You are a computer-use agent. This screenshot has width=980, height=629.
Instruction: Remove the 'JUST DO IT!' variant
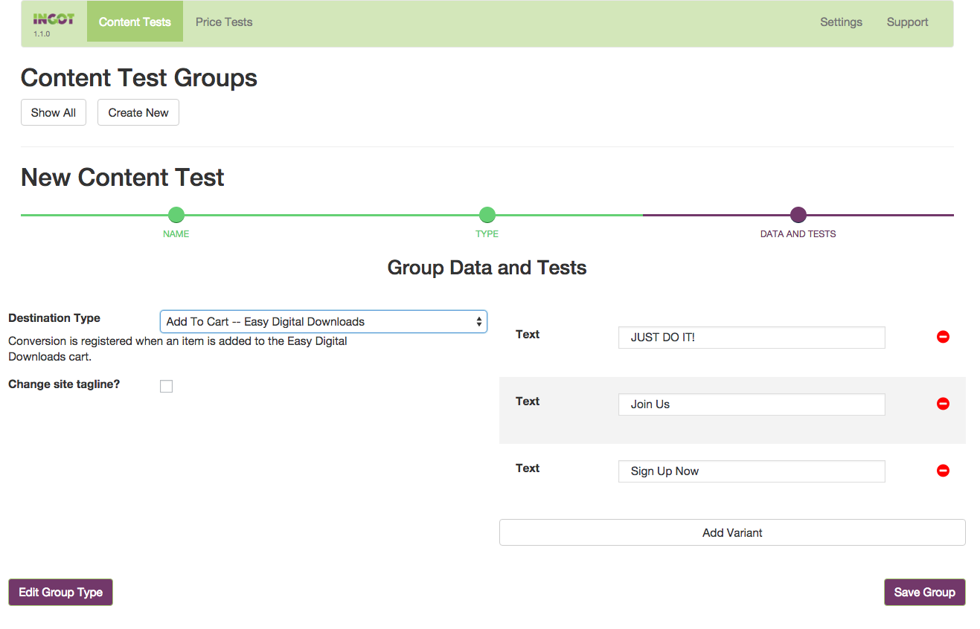[x=943, y=337]
